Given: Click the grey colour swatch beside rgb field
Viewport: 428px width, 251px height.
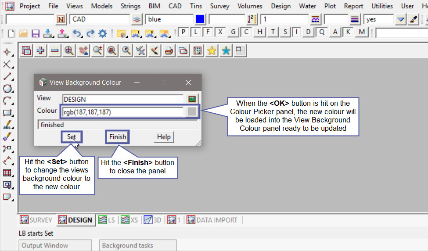Looking at the screenshot, I should coord(192,111).
